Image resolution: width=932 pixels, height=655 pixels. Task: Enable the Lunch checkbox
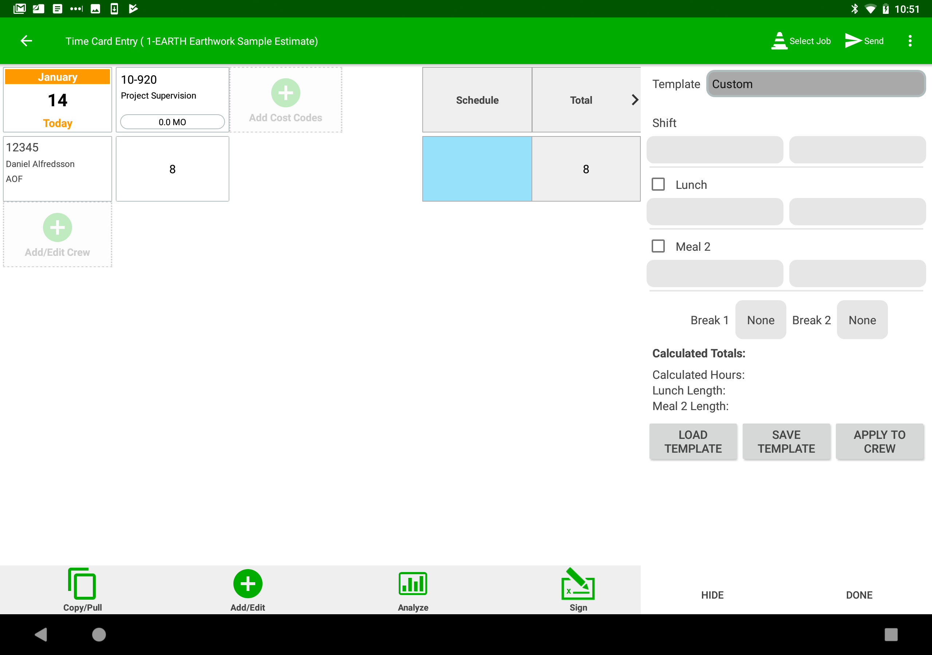[x=657, y=184]
